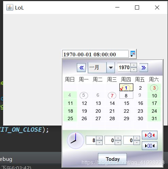Select day 10 in the calendar
Viewport: 168px width, 169px height.
pyautogui.click(x=154, y=95)
